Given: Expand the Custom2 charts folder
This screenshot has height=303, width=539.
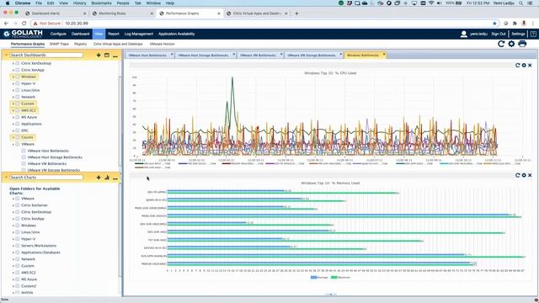Looking at the screenshot, I should pos(13,286).
